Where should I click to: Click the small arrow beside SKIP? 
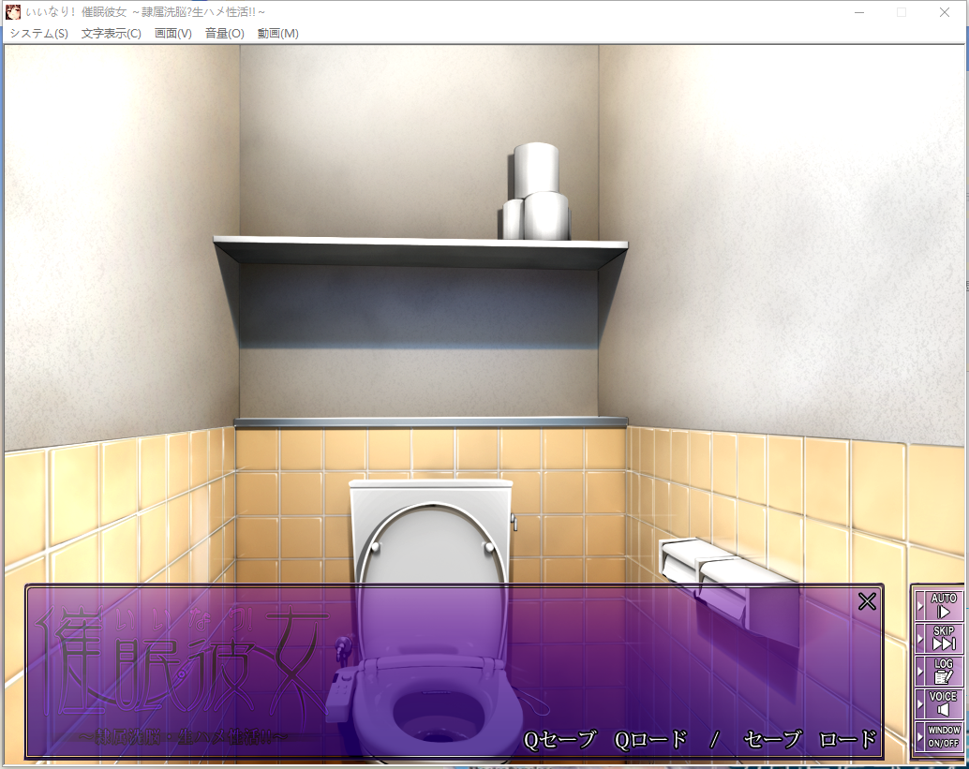(920, 639)
